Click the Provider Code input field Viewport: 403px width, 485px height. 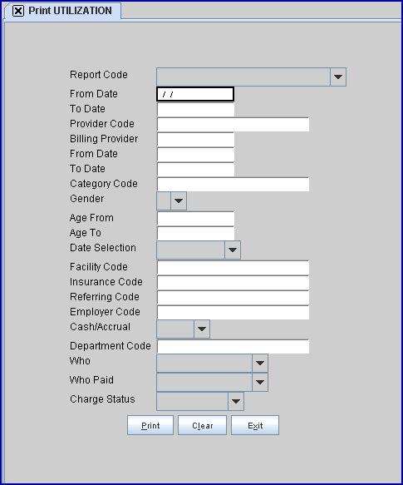(x=233, y=124)
